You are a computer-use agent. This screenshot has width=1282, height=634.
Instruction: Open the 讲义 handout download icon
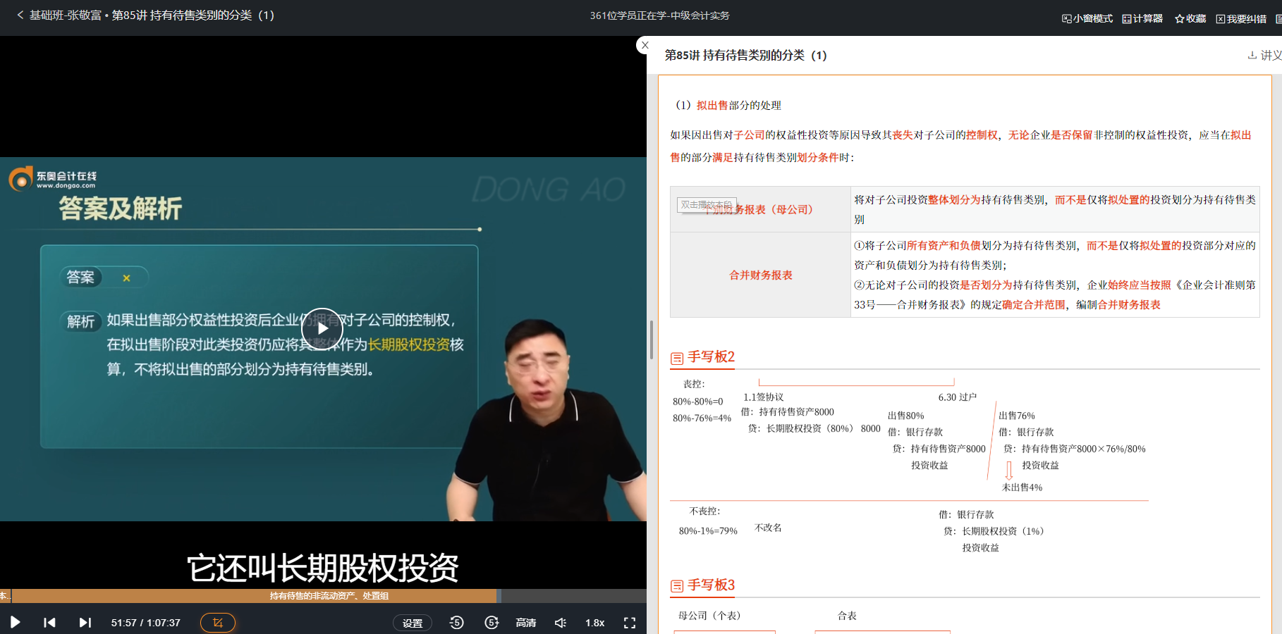1252,55
